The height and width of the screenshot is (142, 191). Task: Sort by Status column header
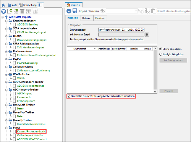pos(147,49)
